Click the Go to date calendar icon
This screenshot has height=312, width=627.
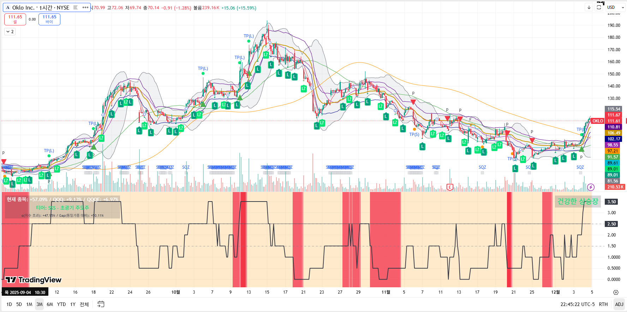[x=101, y=304]
